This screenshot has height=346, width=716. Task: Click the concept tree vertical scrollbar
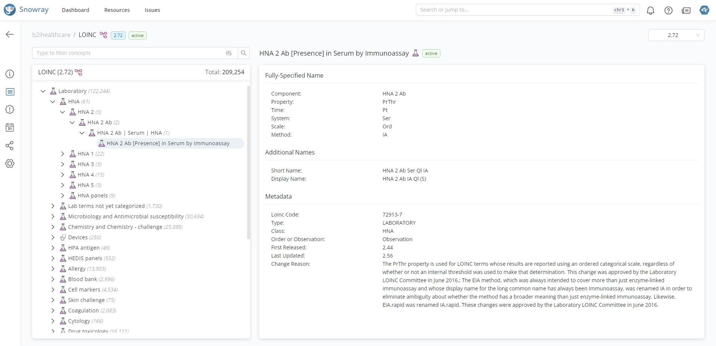click(x=248, y=162)
